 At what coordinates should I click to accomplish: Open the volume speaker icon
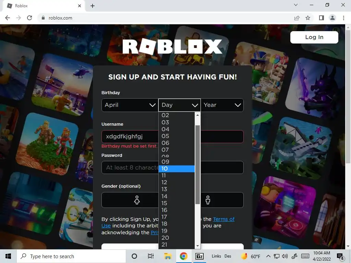(285, 256)
